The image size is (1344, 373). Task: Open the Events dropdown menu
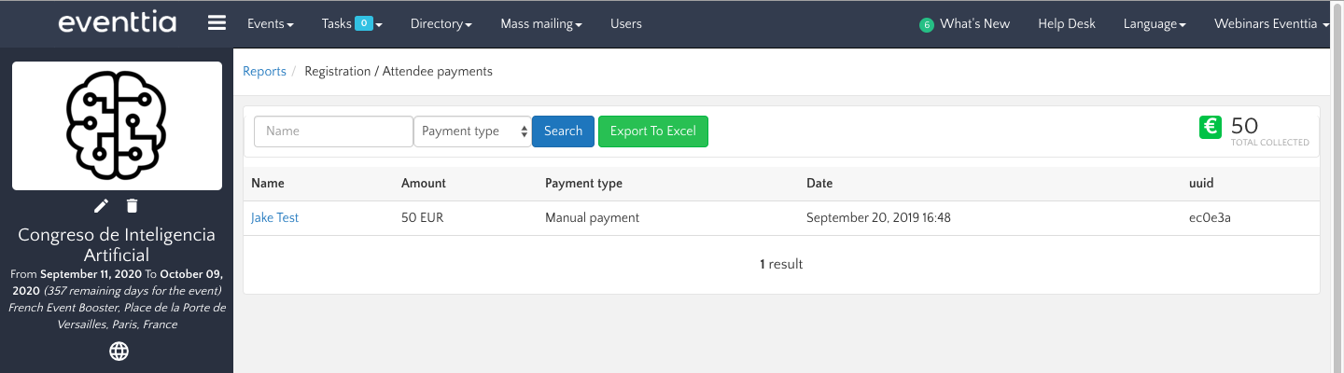270,24
